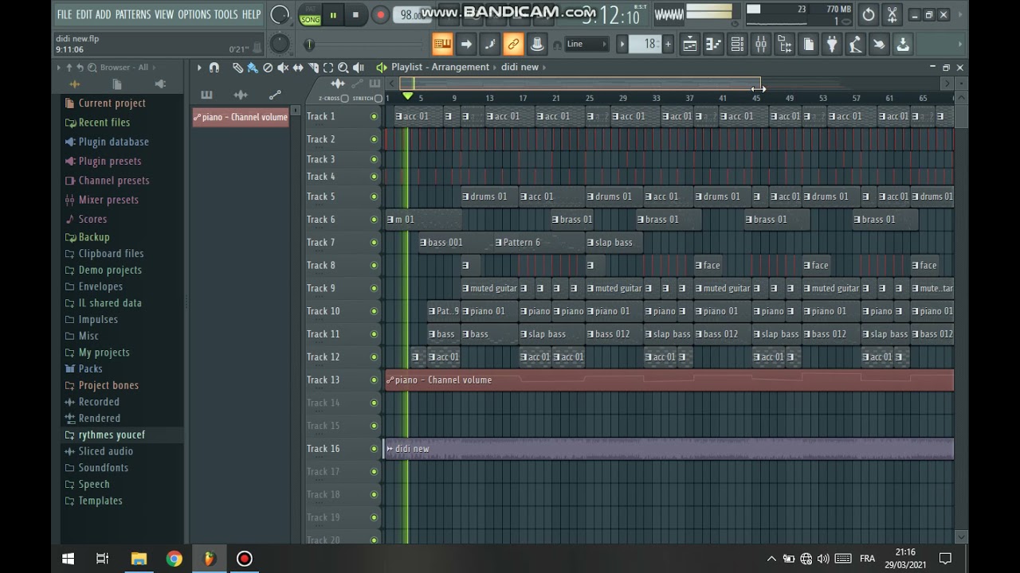Viewport: 1020px width, 573px height.
Task: Click the main volume knob at top
Action: 280,14
